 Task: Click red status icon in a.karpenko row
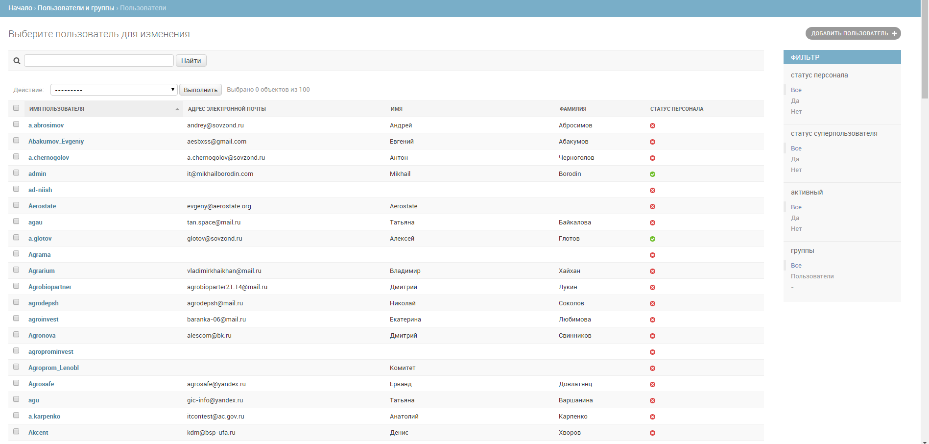[x=652, y=417]
